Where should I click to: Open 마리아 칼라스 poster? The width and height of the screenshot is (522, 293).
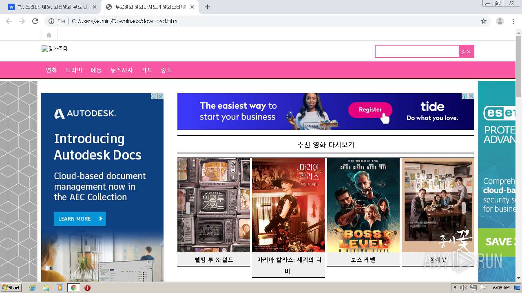288,205
